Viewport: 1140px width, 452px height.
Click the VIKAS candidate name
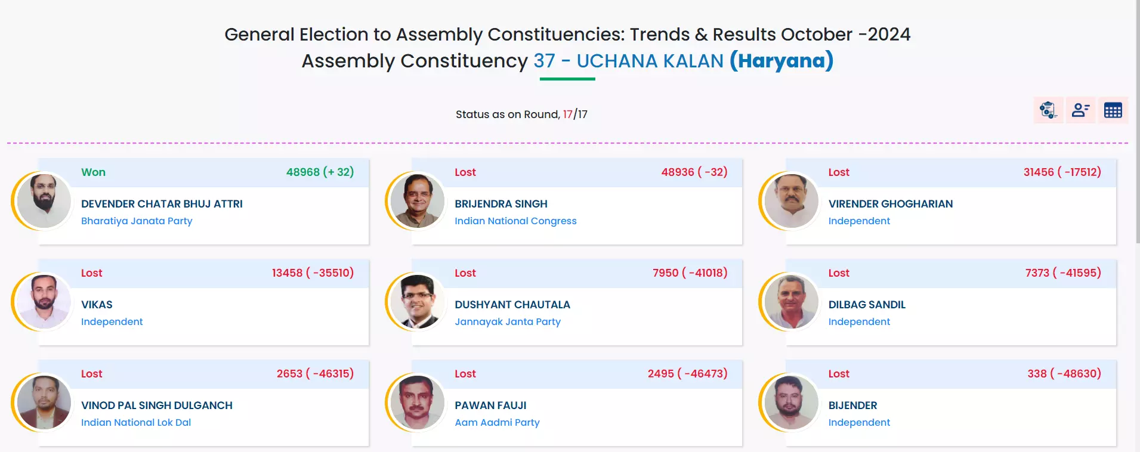97,305
